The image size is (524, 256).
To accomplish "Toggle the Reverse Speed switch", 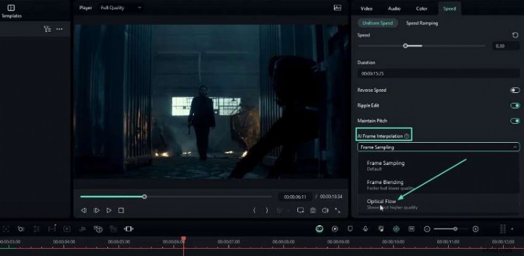I will pyautogui.click(x=515, y=90).
